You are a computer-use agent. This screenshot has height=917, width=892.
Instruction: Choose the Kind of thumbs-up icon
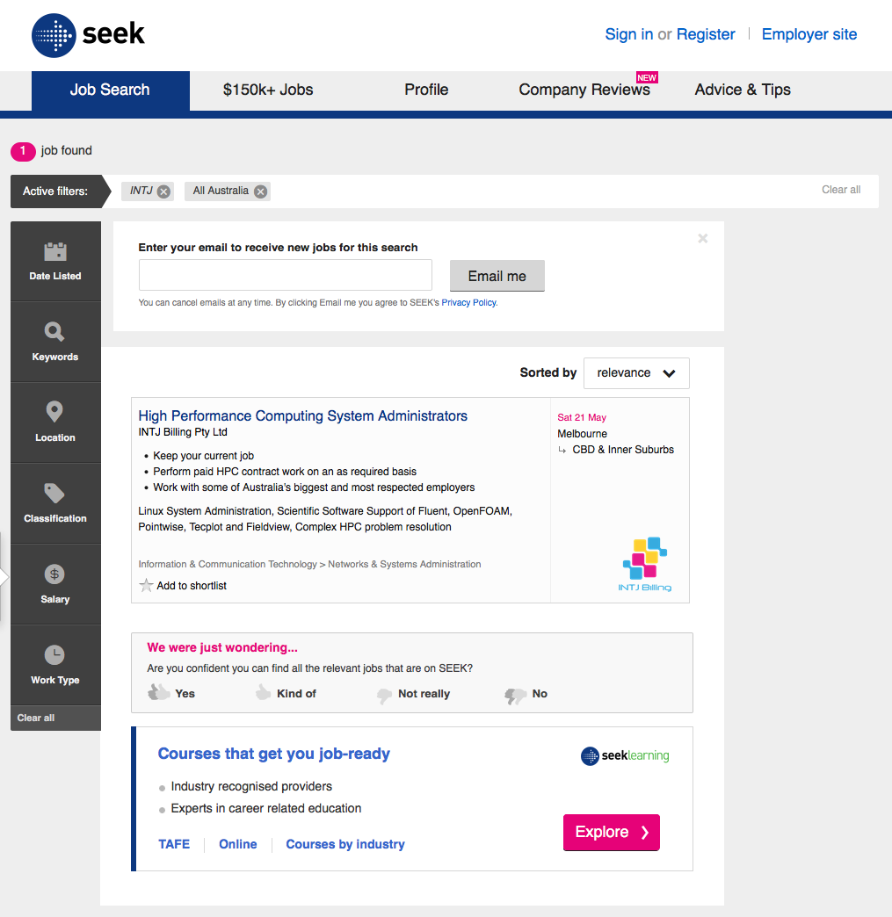263,693
